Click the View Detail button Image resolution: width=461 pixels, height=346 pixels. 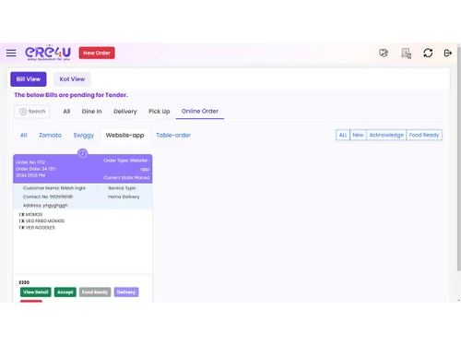[36, 292]
